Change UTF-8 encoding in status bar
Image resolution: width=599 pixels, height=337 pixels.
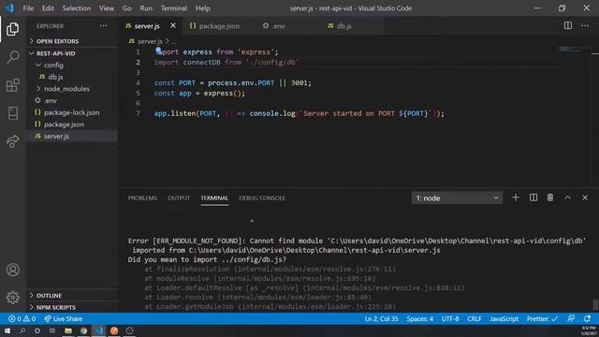pyautogui.click(x=450, y=318)
